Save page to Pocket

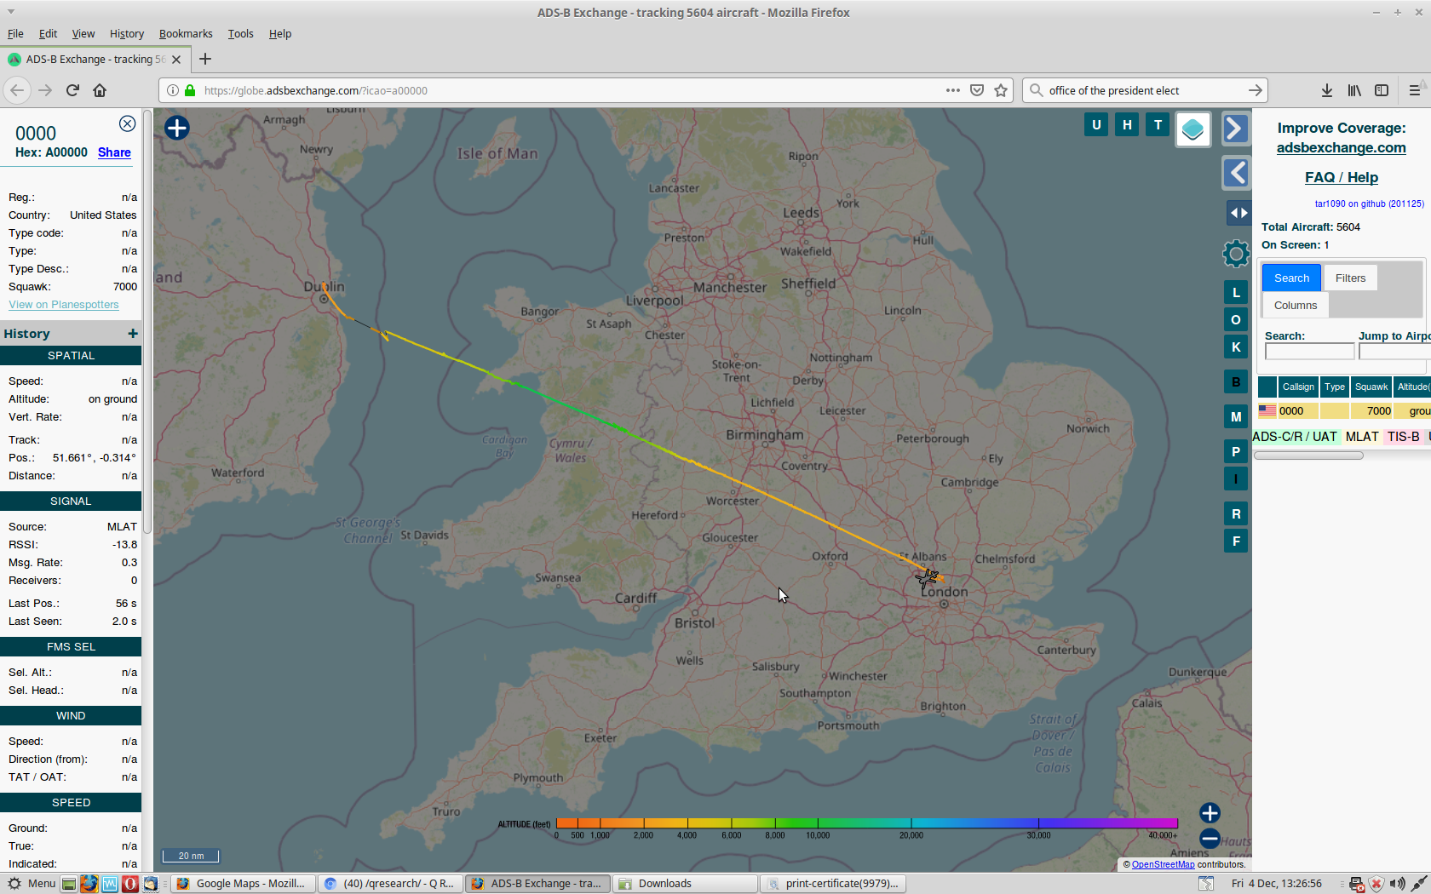[977, 90]
